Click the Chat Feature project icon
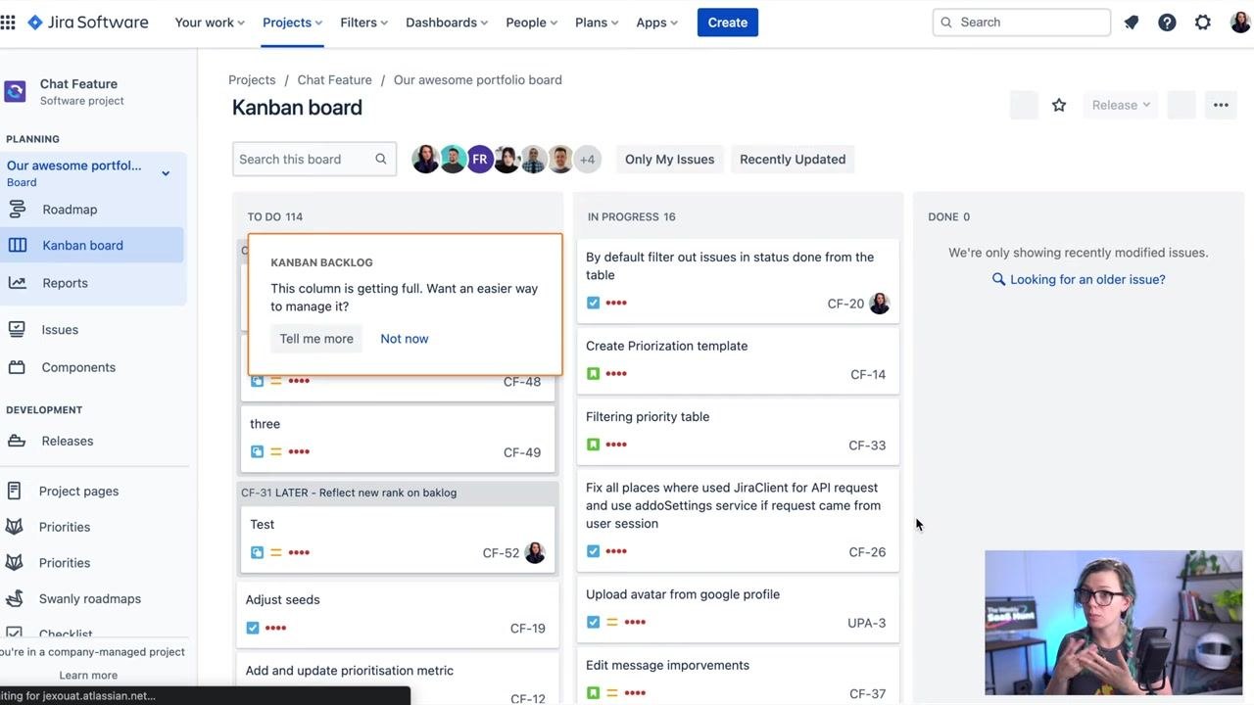The width and height of the screenshot is (1254, 705). (x=15, y=91)
